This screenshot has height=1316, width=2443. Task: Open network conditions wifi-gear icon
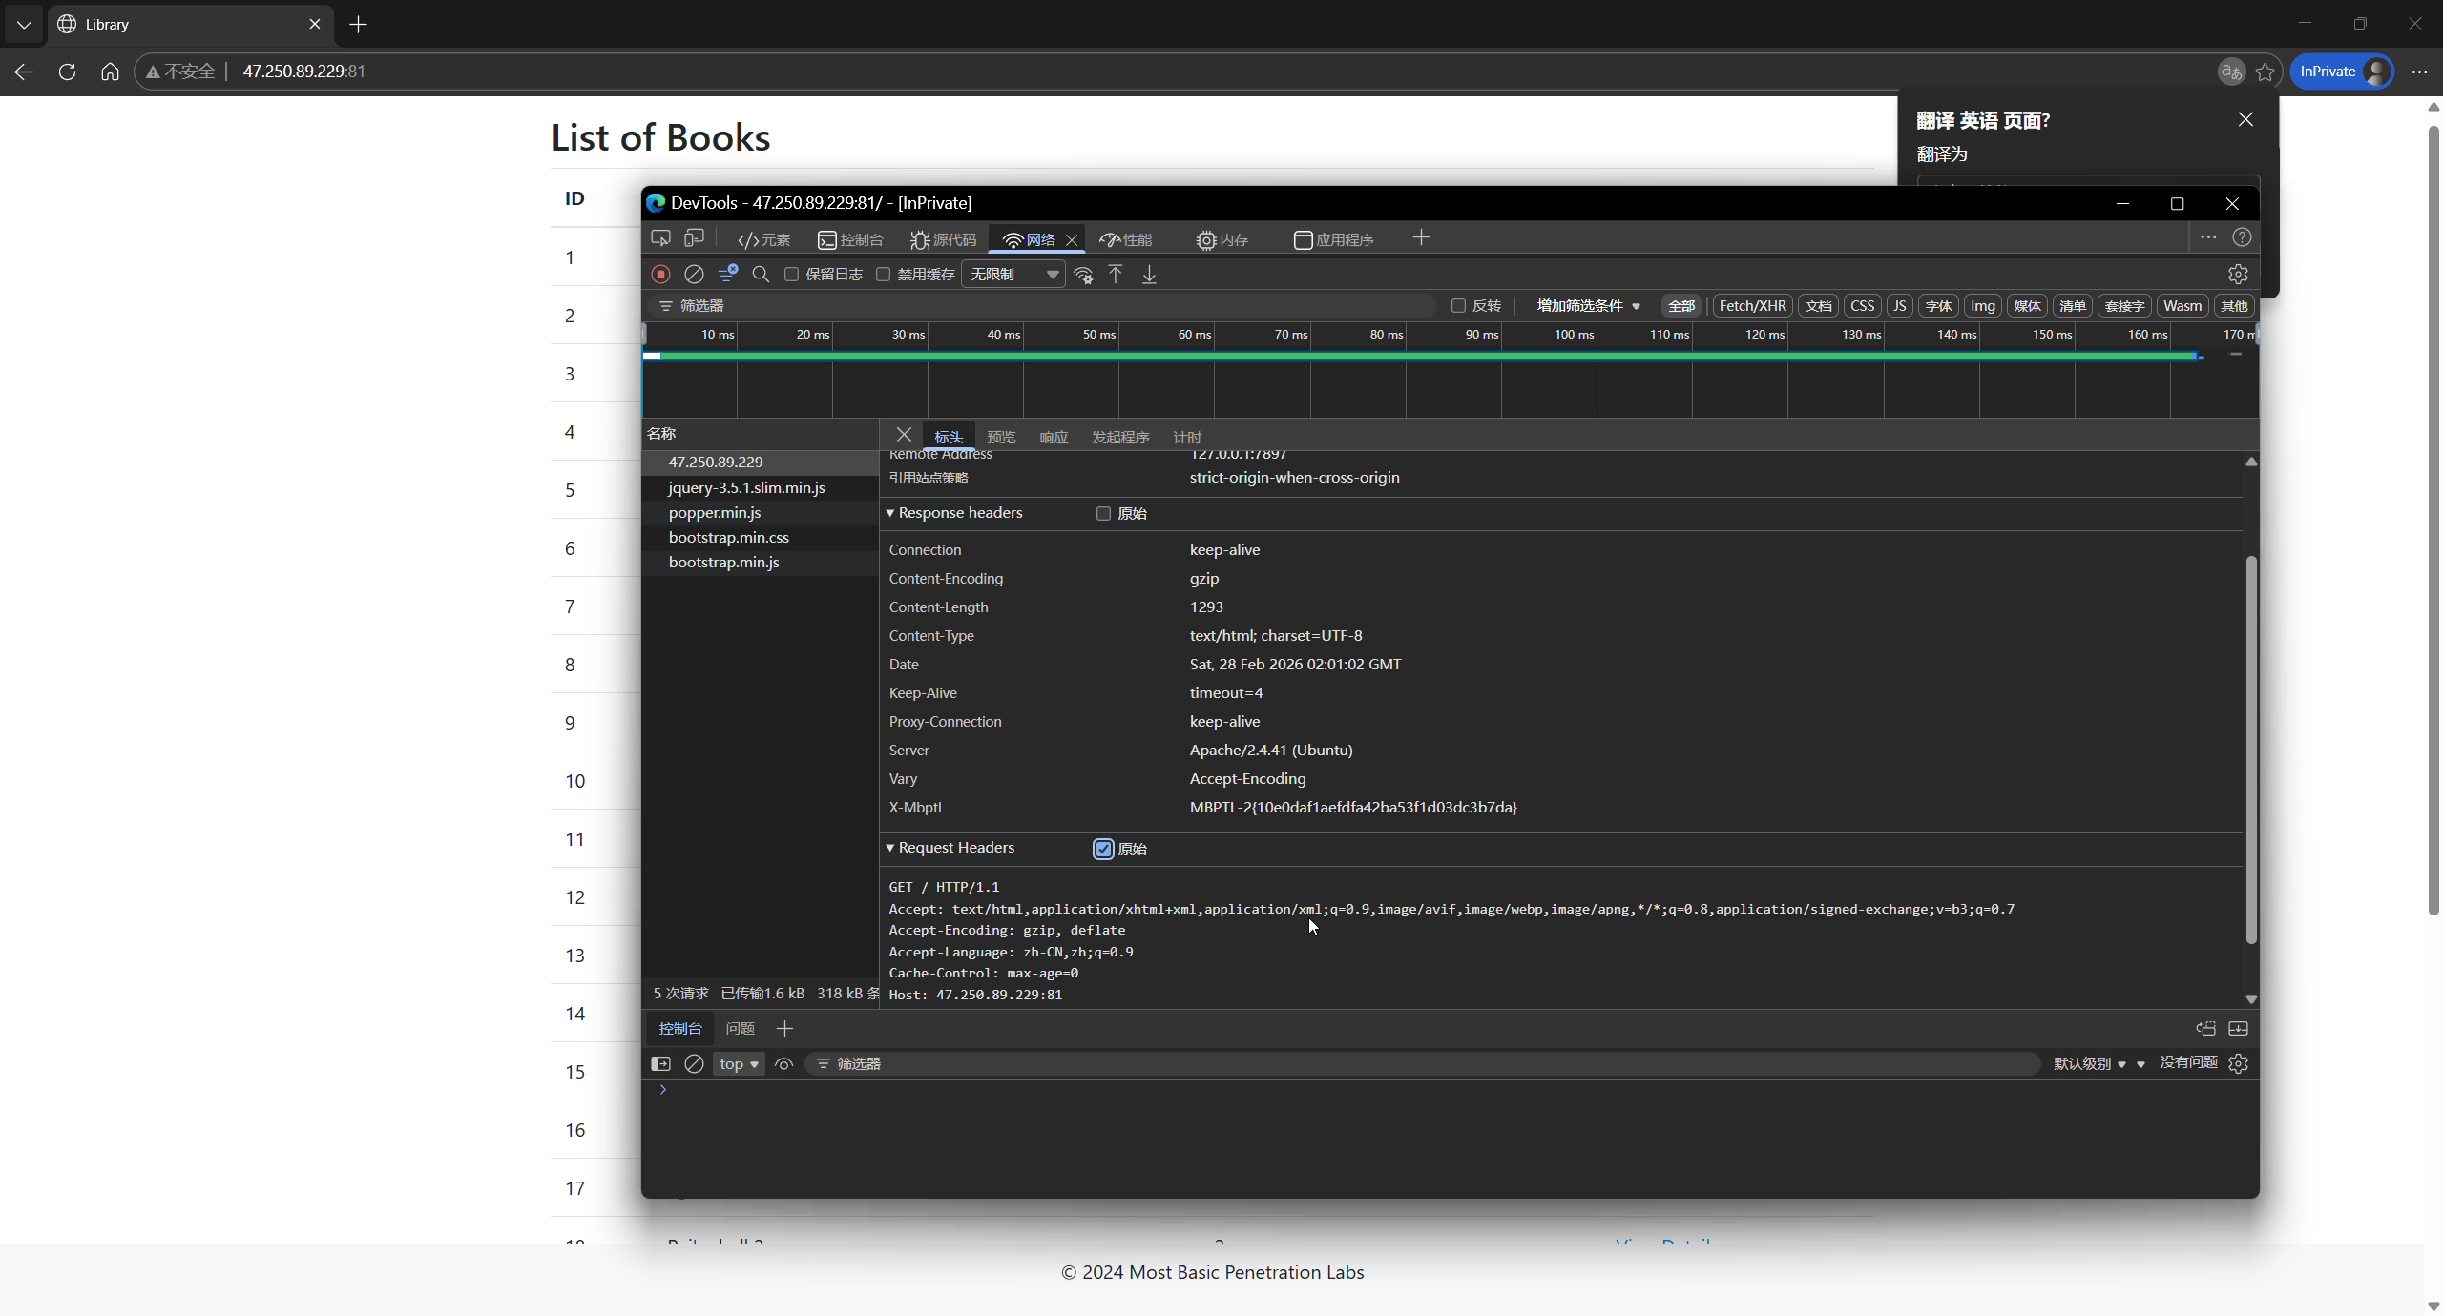pos(1083,275)
